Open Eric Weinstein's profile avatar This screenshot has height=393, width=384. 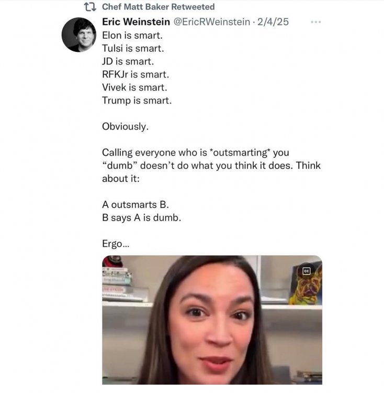coord(79,35)
